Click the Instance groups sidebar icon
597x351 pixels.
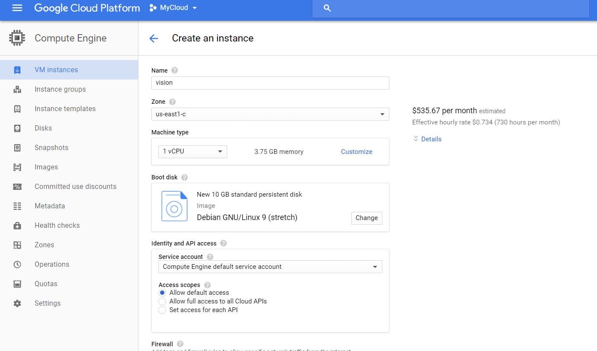[17, 89]
